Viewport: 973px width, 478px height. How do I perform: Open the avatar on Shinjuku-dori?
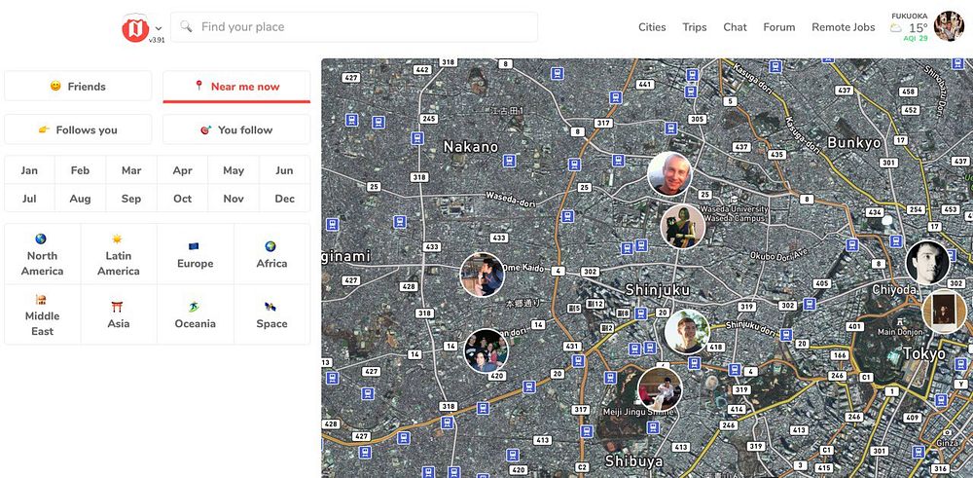687,332
